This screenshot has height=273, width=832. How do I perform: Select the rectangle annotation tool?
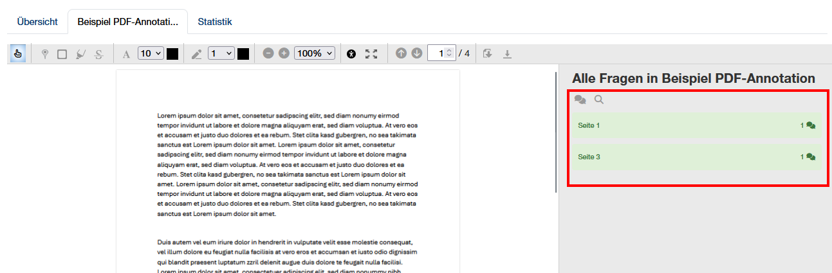[62, 54]
